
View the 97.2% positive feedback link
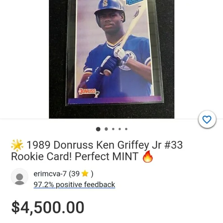click(x=74, y=185)
